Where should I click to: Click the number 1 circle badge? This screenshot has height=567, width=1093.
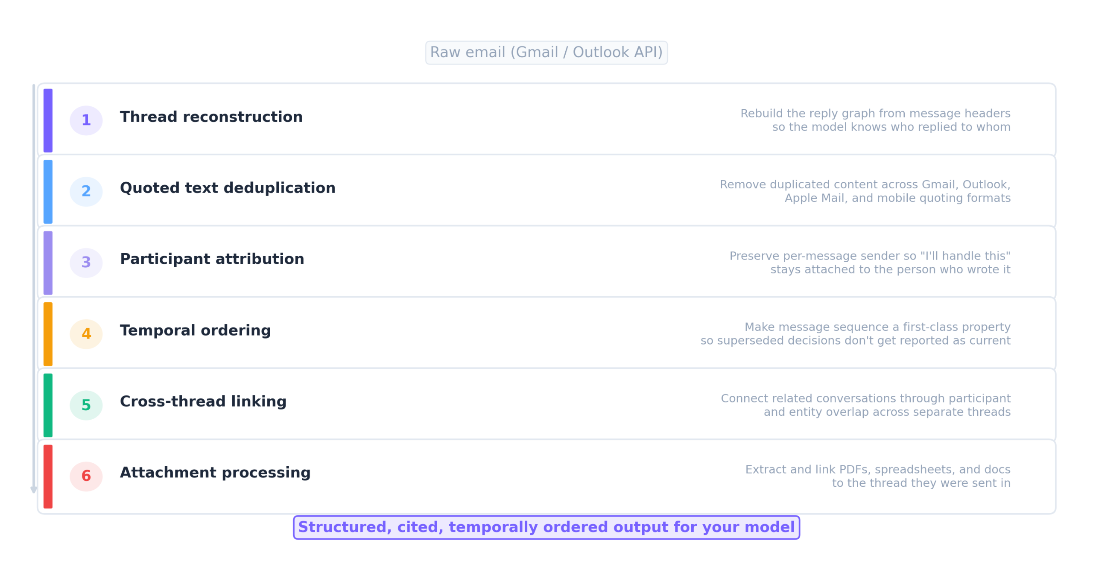[86, 120]
